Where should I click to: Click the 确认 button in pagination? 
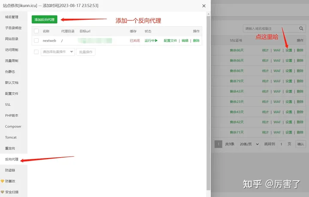300,144
